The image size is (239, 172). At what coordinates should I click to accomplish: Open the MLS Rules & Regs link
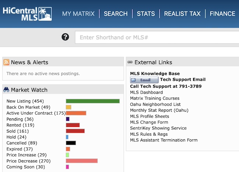pyautogui.click(x=149, y=134)
